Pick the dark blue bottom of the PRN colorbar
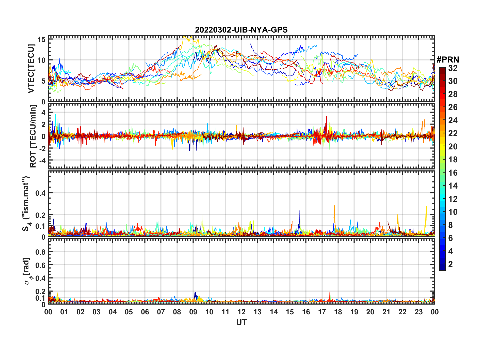 [x=442, y=267]
